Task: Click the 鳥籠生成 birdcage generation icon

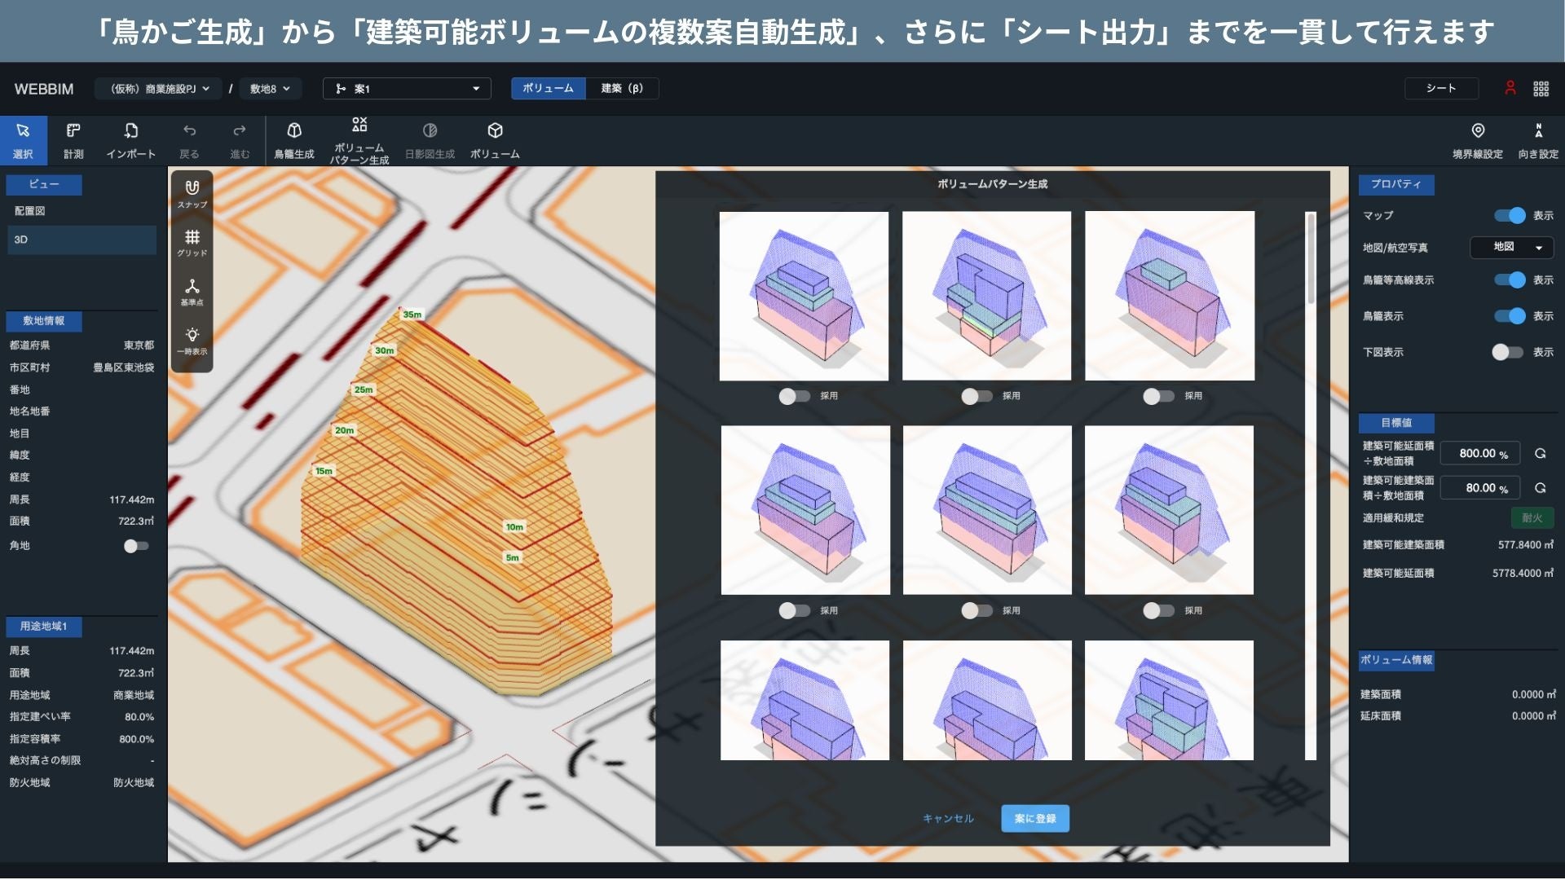Action: [294, 131]
